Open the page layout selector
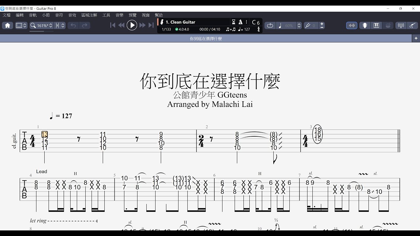The height and width of the screenshot is (236, 420). tap(60, 25)
